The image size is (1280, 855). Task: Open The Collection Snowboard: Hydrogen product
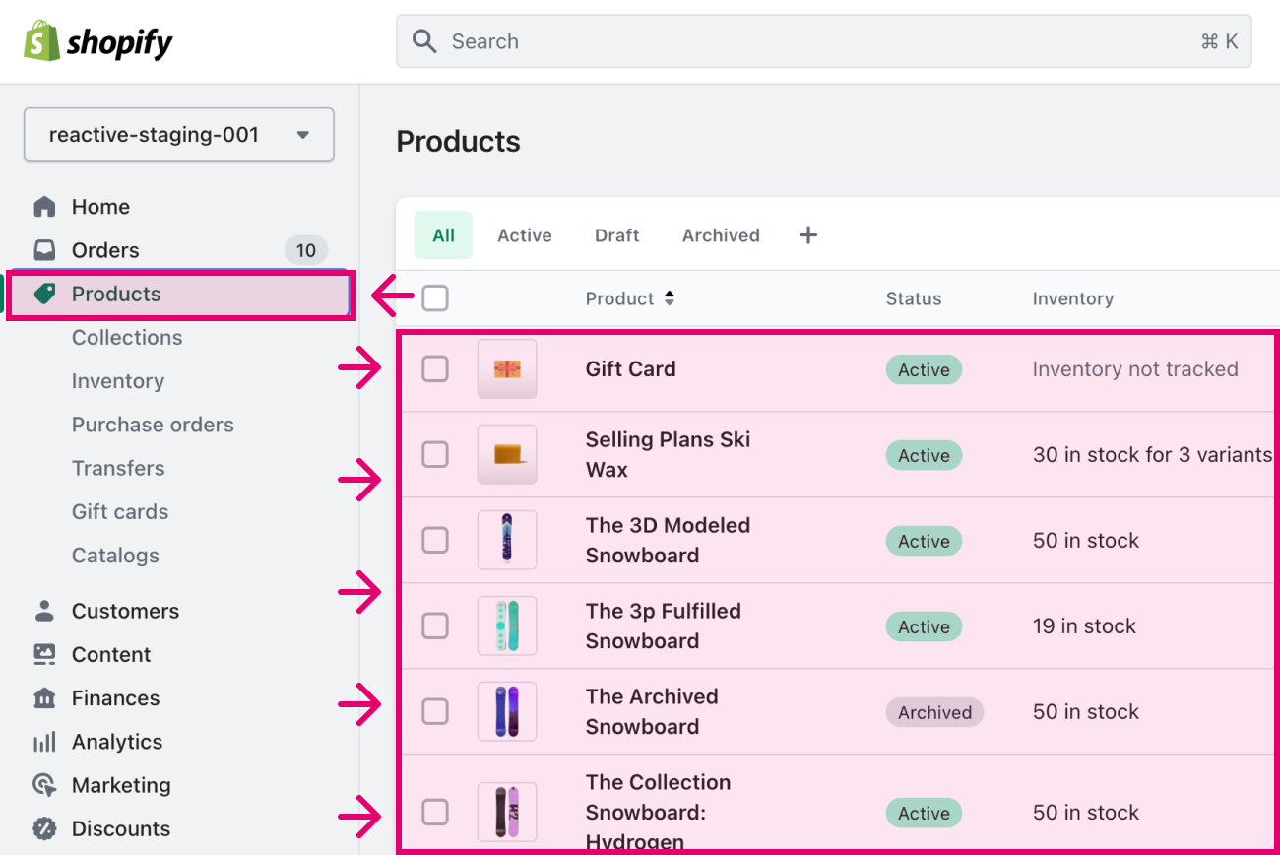point(658,813)
